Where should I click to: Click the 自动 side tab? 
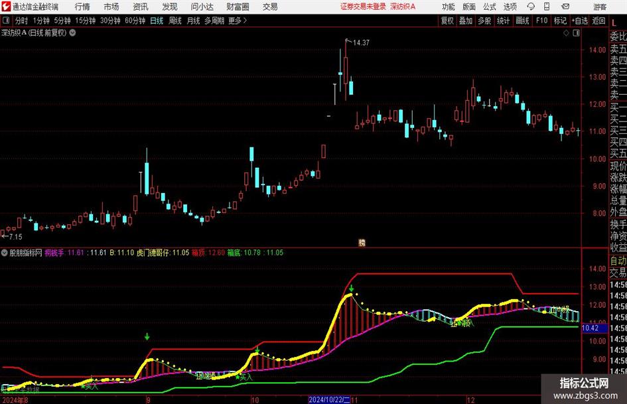click(x=618, y=261)
